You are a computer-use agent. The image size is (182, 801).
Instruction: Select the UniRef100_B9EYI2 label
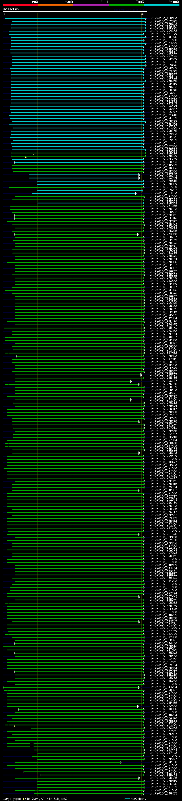click(163, 153)
